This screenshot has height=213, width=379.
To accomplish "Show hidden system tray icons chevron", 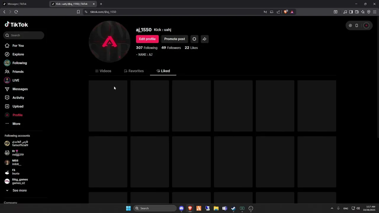I will click(x=332, y=208).
